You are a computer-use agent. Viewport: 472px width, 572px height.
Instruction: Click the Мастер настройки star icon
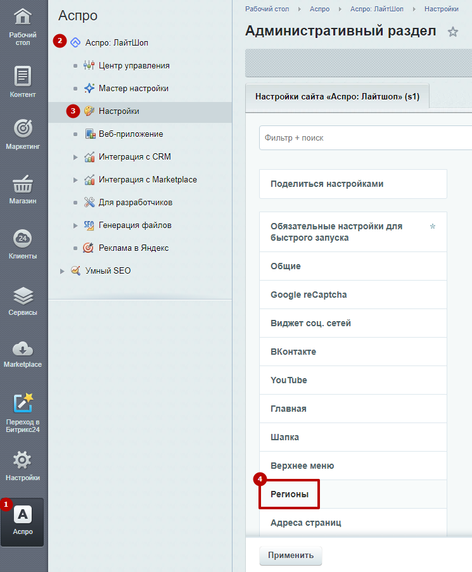point(89,88)
